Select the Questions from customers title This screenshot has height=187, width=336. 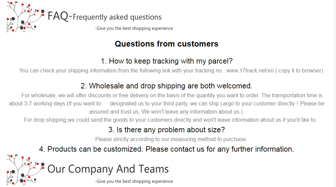pyautogui.click(x=166, y=44)
